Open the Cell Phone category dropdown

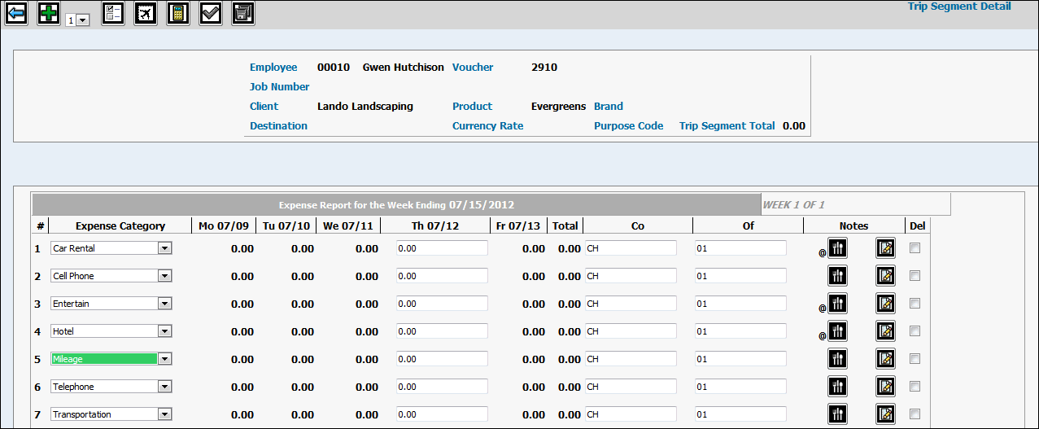(x=111, y=276)
